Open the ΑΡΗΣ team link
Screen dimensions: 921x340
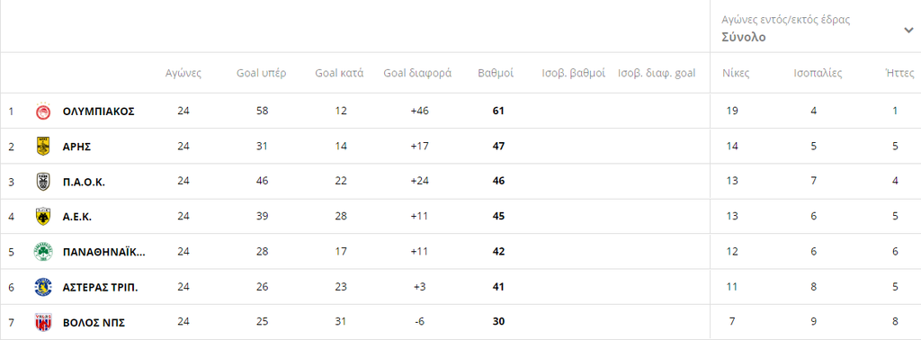[77, 147]
